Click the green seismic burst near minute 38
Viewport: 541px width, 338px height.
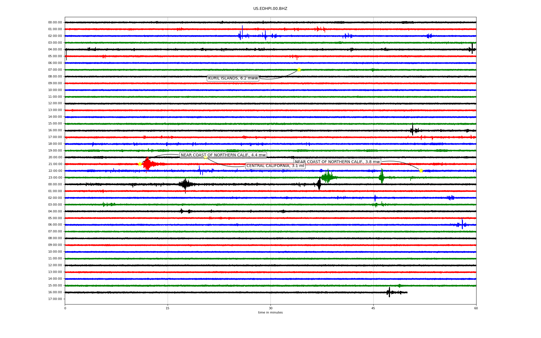[327, 177]
